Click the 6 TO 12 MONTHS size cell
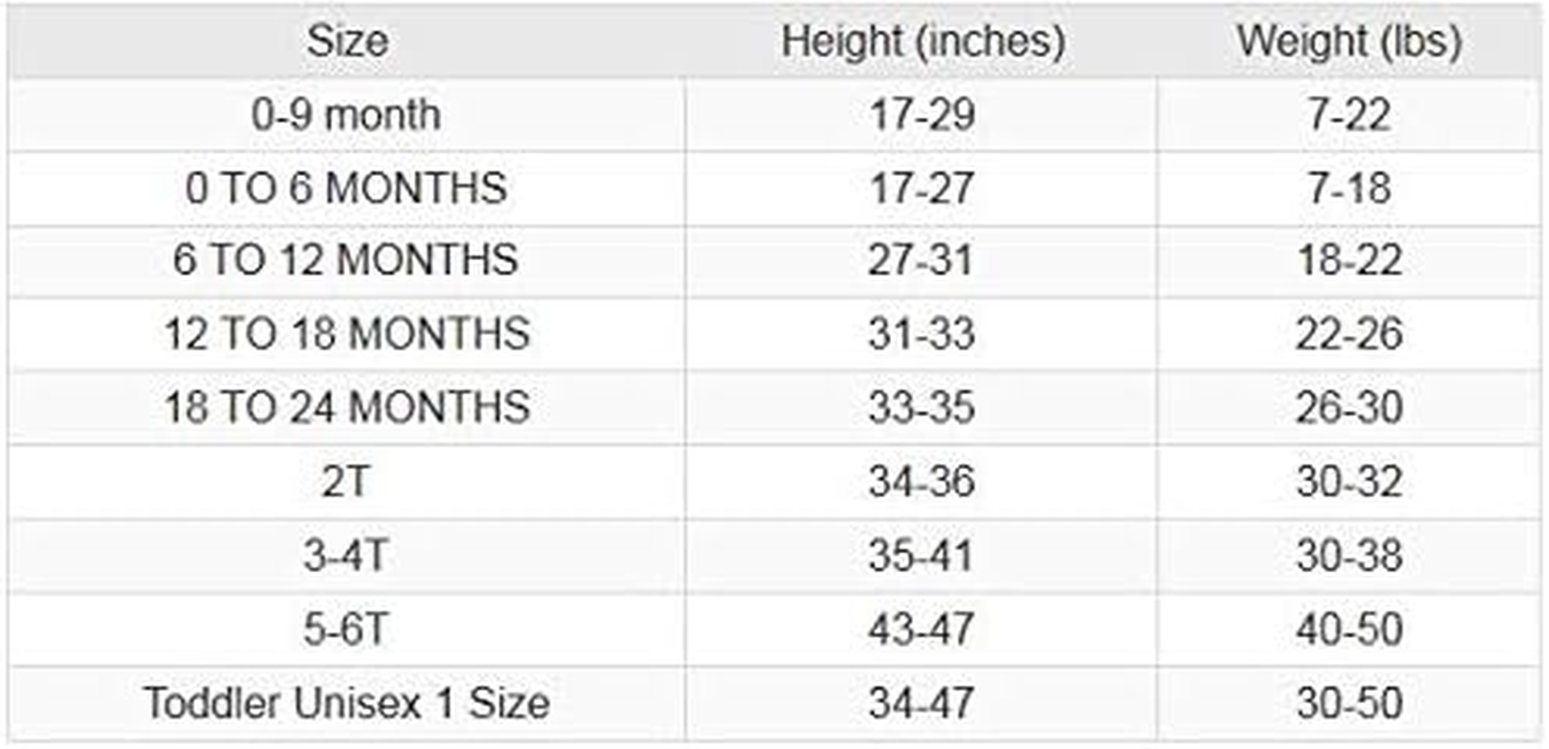This screenshot has height=749, width=1549. click(347, 260)
